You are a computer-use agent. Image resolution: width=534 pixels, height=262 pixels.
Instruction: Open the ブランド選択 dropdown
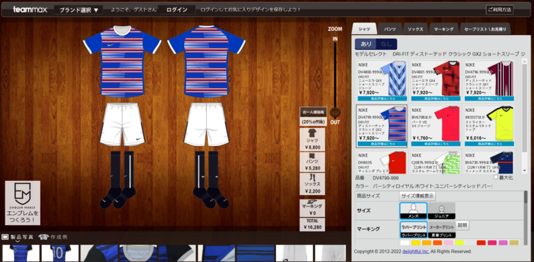coord(79,10)
